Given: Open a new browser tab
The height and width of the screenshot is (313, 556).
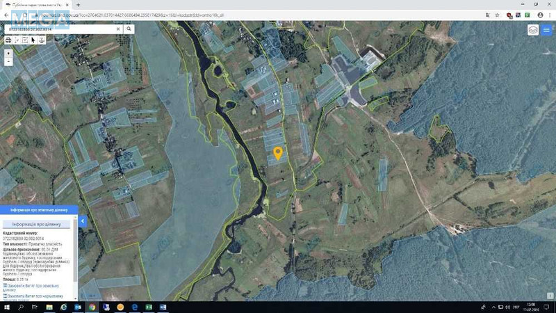Looking at the screenshot, I should pyautogui.click(x=79, y=5).
